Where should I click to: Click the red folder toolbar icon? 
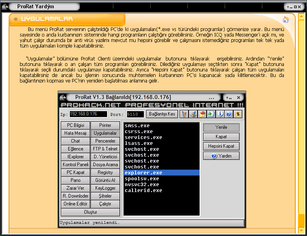[x=202, y=114]
